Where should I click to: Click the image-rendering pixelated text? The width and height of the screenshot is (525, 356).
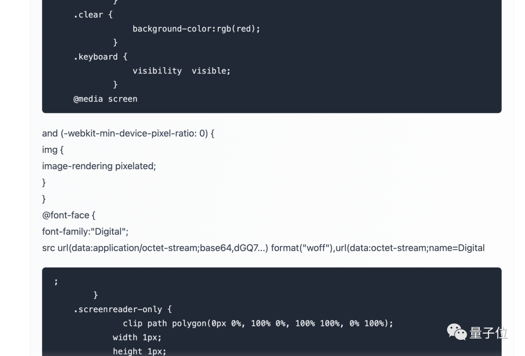(x=99, y=166)
